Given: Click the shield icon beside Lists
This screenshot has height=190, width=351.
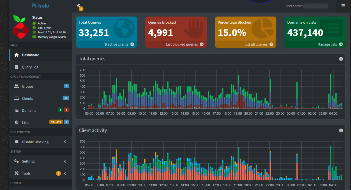Looking at the screenshot, I should 16,122.
